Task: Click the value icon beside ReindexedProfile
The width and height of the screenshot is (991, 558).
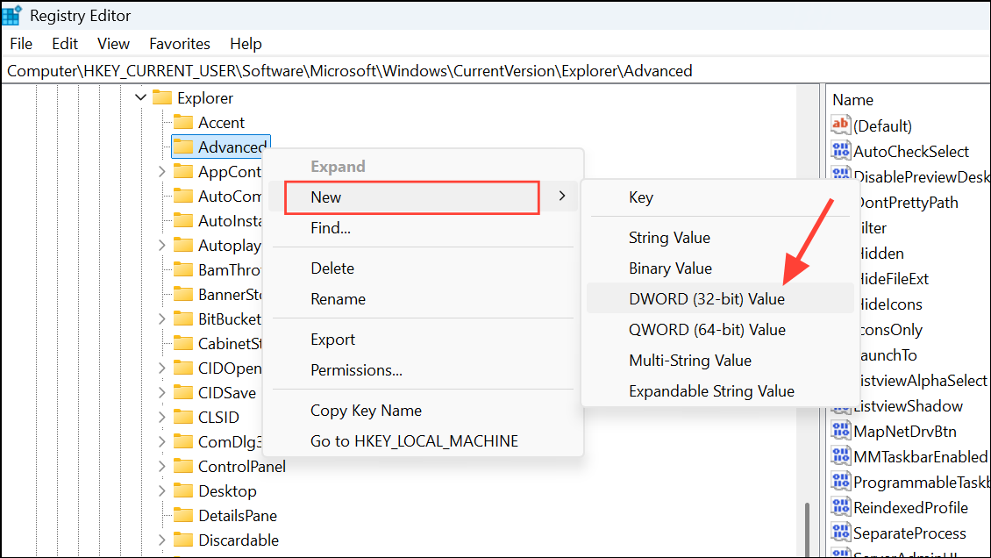Action: (x=840, y=507)
